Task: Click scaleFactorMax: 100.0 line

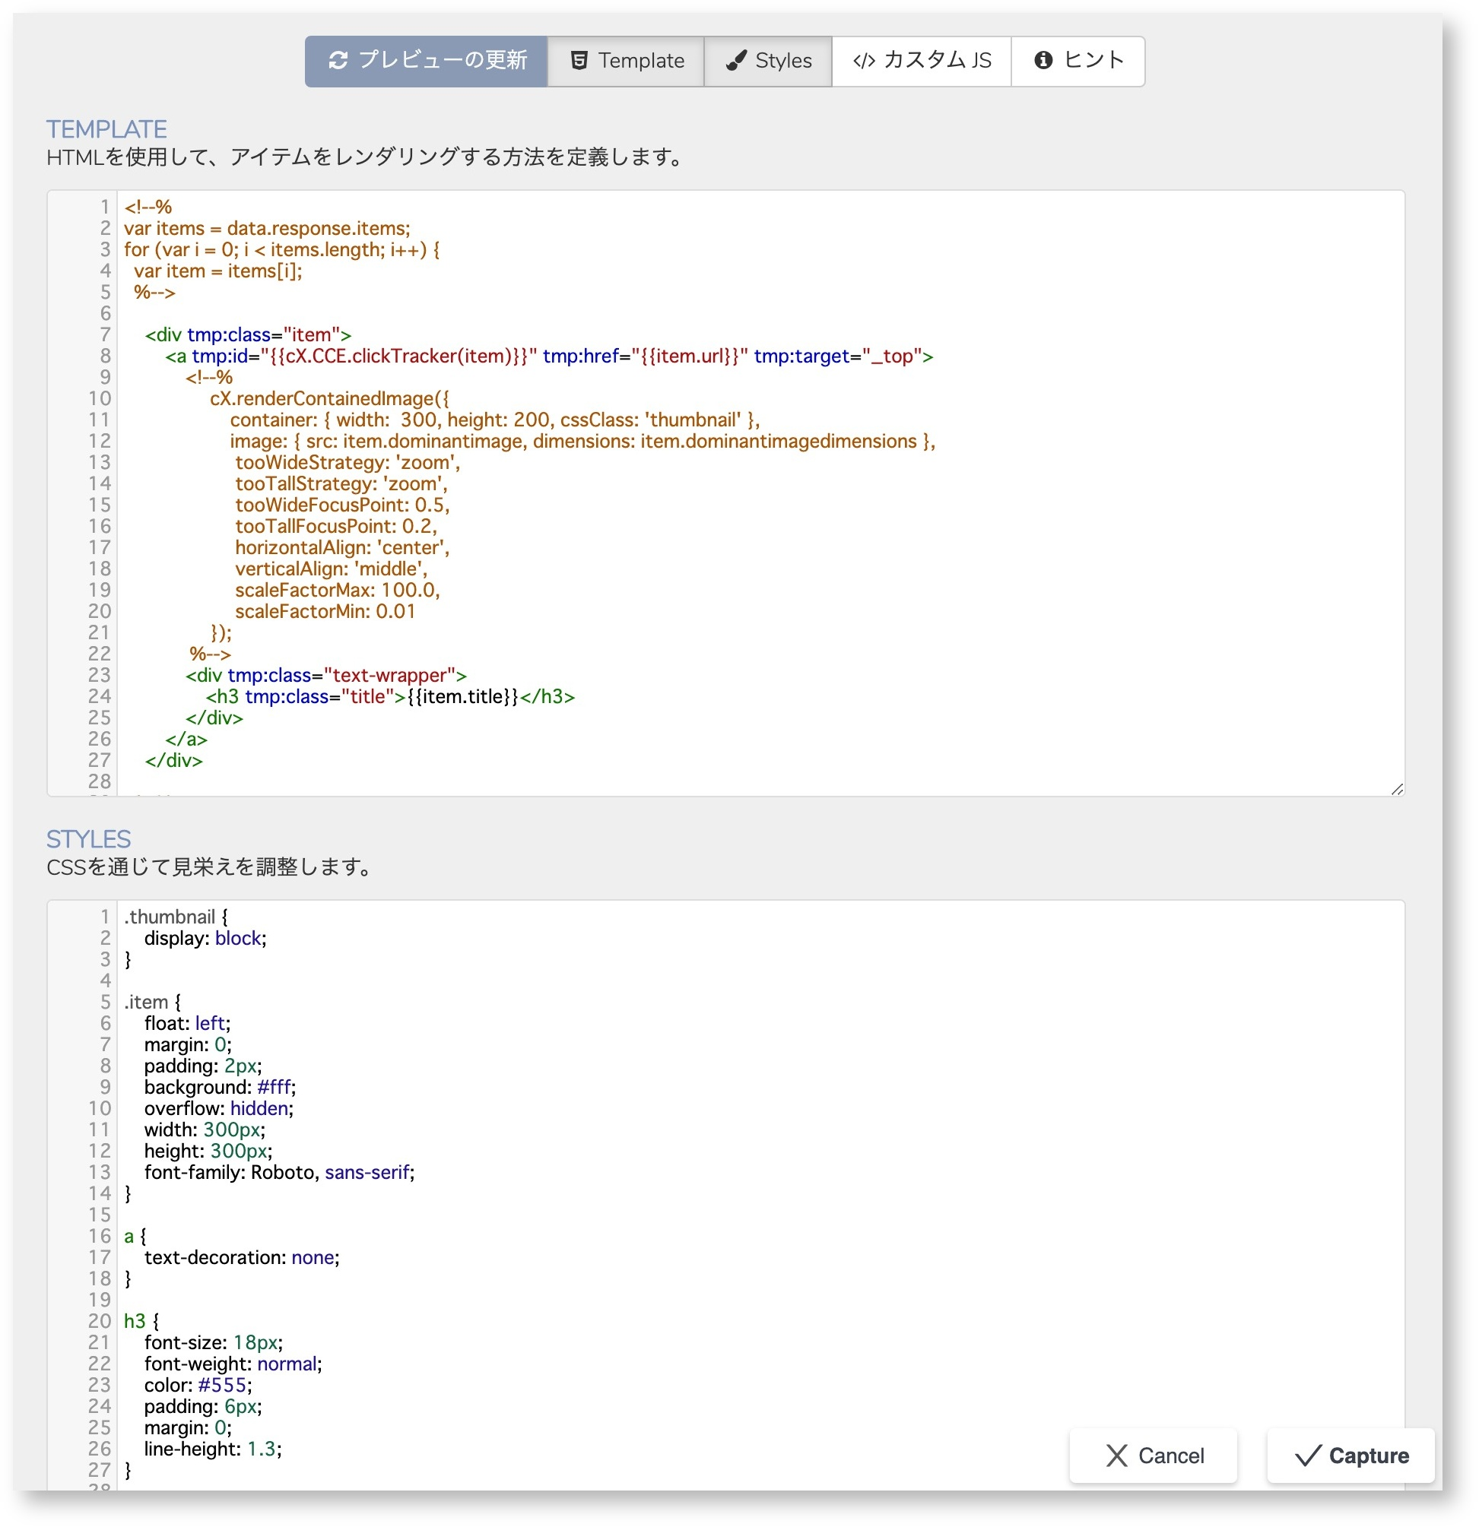Action: 338,590
